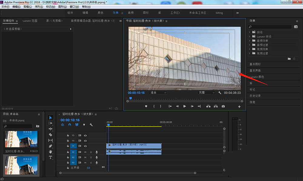The width and height of the screenshot is (303, 181).
Task: Hide track V1 using the eye icon
Action: pos(85,146)
